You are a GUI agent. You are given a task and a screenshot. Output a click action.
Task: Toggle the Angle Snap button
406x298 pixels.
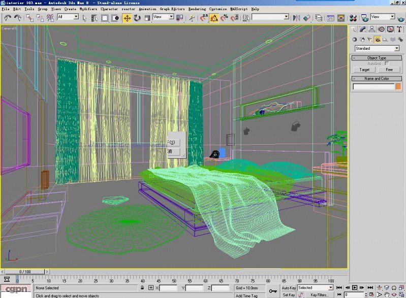click(214, 18)
